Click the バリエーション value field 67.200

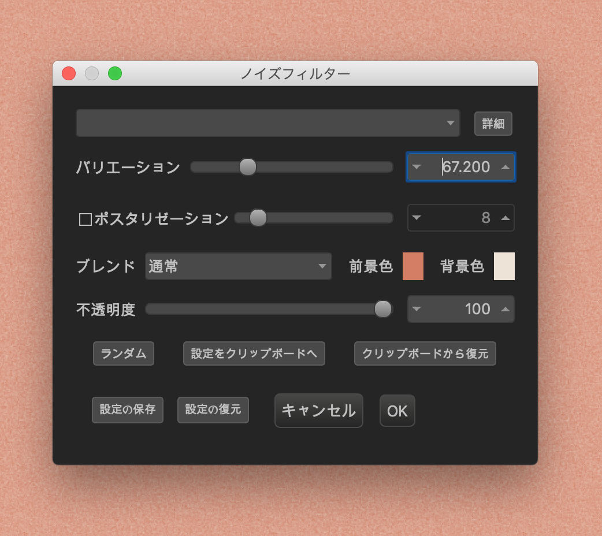click(x=460, y=167)
